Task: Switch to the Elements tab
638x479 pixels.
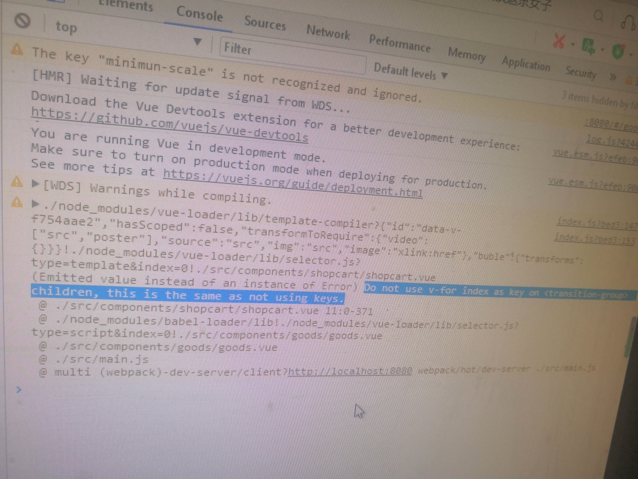Action: (x=126, y=6)
